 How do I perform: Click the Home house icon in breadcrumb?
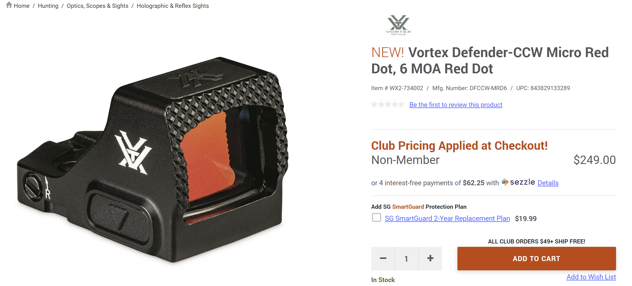click(9, 5)
